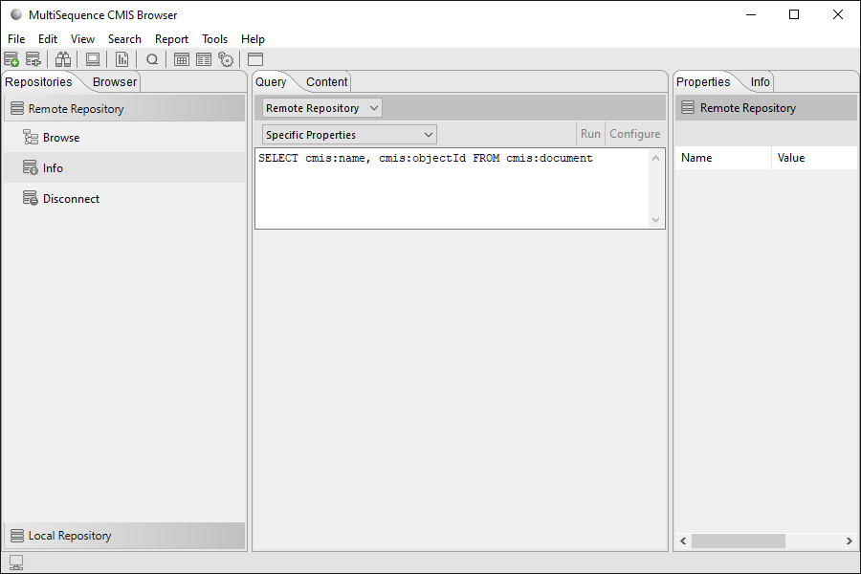Open the File menu
This screenshot has width=861, height=574.
click(x=16, y=39)
